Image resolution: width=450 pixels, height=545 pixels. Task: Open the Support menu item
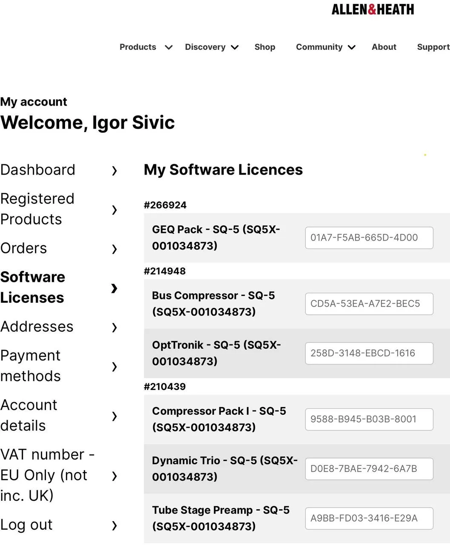click(x=433, y=47)
